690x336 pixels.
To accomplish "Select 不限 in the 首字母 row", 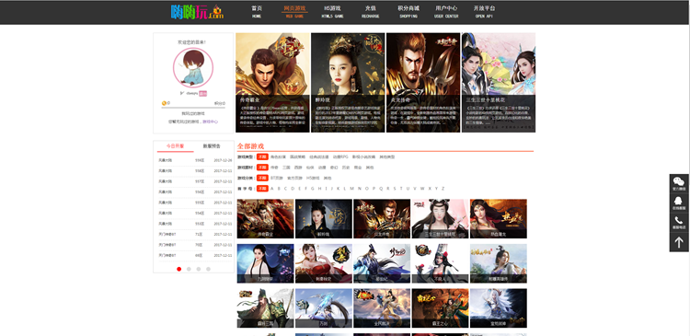I will pyautogui.click(x=262, y=189).
